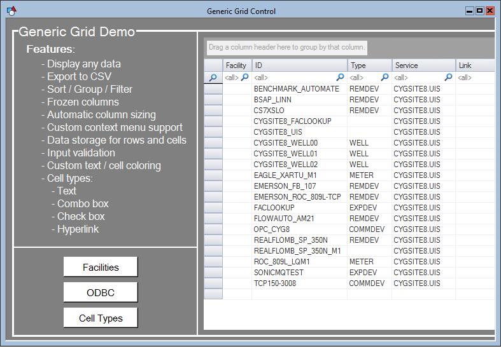Click row header of BENCHMARK_AUTOMATE row
Image resolution: width=501 pixels, height=347 pixels.
tap(213, 89)
